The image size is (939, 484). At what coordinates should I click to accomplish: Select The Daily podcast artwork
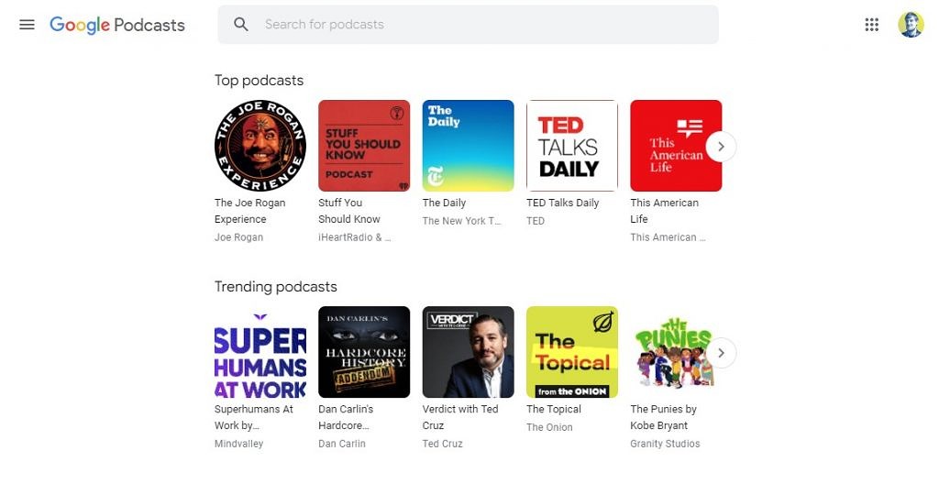[x=468, y=146]
